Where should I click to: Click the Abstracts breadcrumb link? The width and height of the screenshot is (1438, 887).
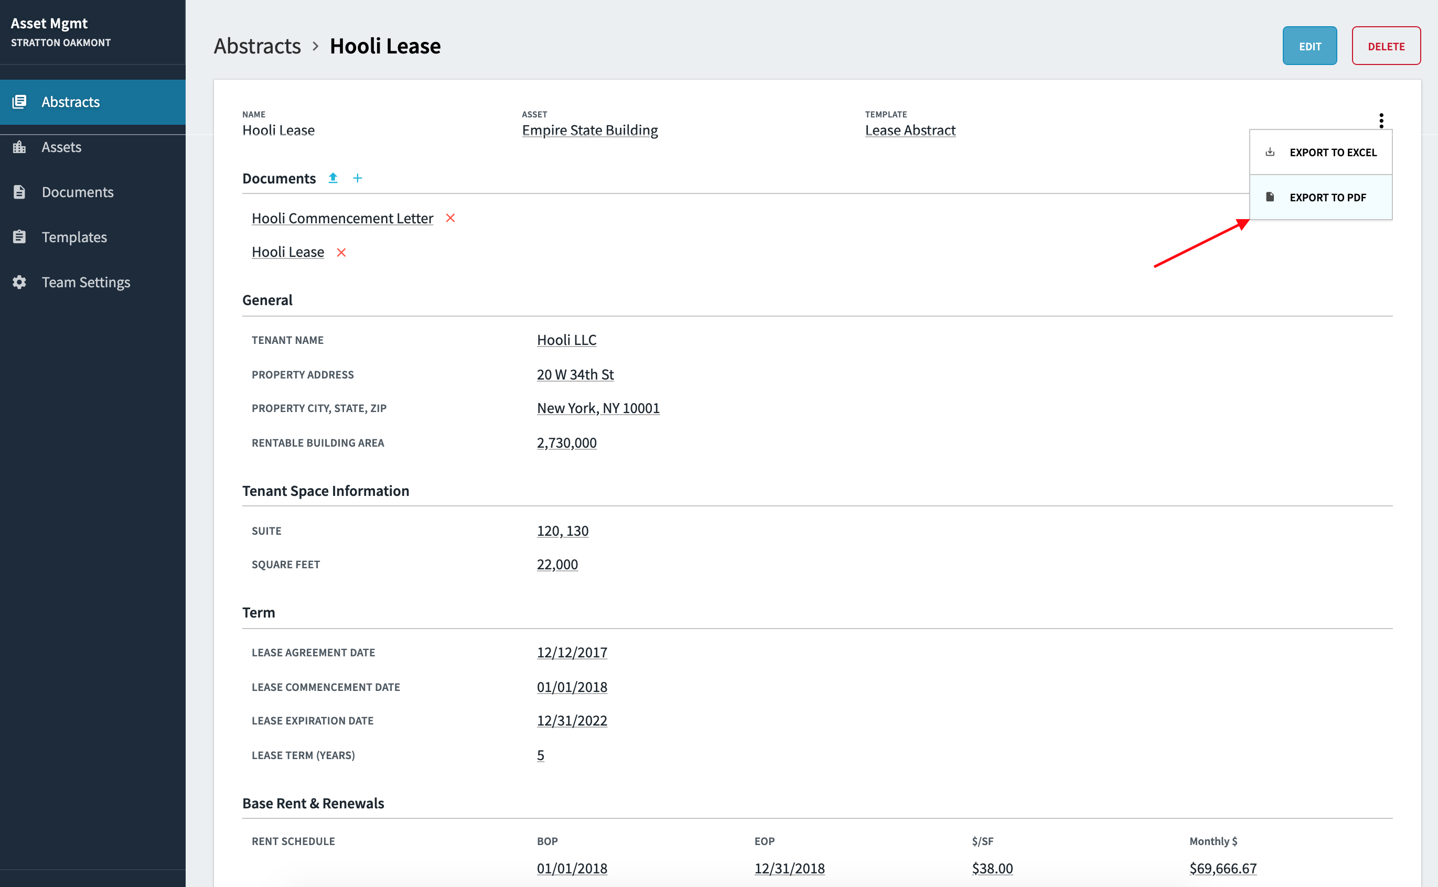point(257,46)
